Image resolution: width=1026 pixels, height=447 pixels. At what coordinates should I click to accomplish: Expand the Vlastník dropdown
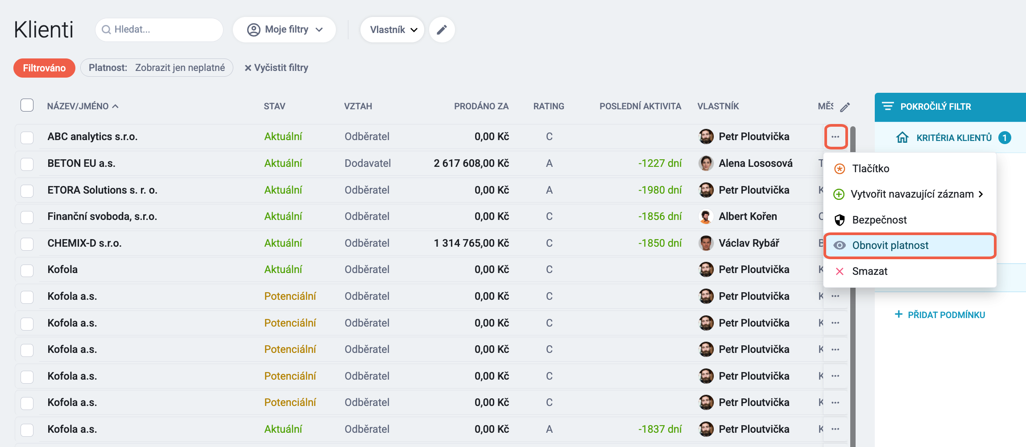coord(392,30)
